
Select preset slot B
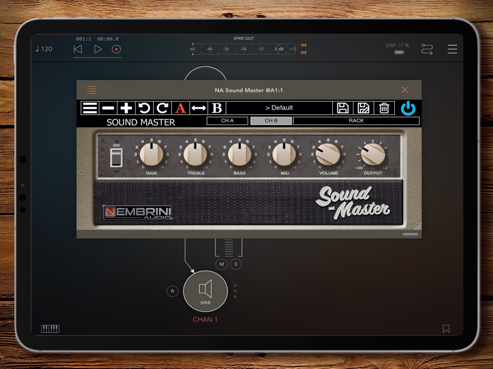(x=217, y=108)
